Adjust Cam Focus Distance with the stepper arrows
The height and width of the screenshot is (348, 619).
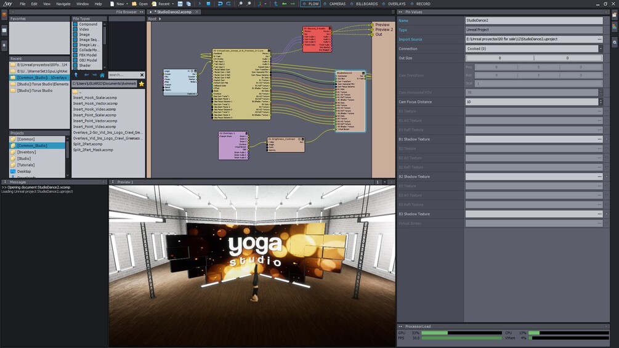(601, 102)
